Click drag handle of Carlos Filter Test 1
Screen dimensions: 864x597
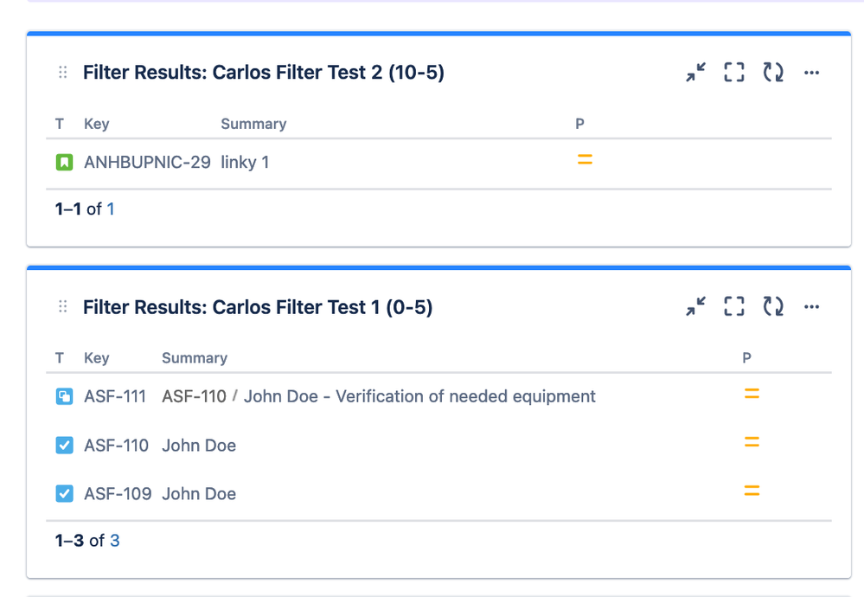(x=62, y=307)
